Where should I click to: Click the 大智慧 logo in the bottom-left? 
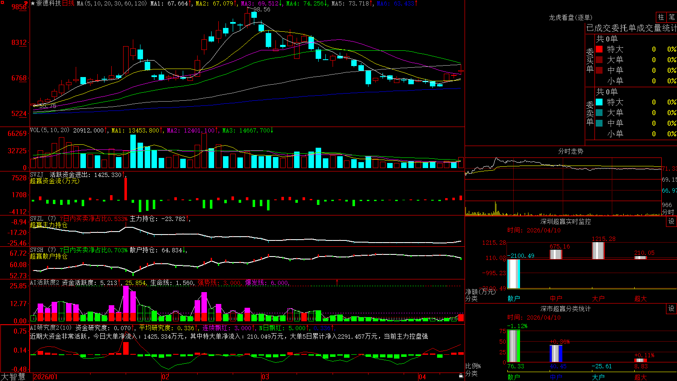click(x=13, y=376)
